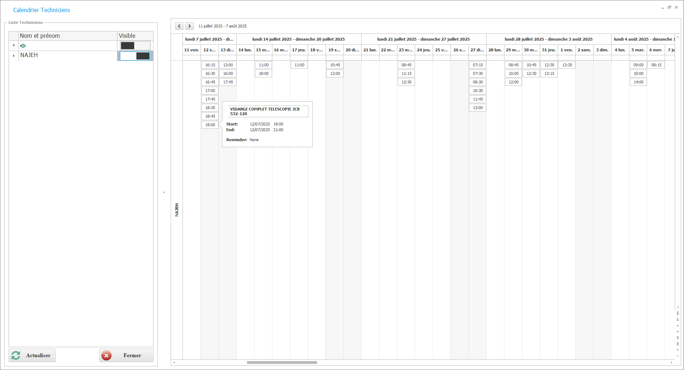
Task: Click the plus icon in the timeline scroller
Action: click(x=678, y=350)
